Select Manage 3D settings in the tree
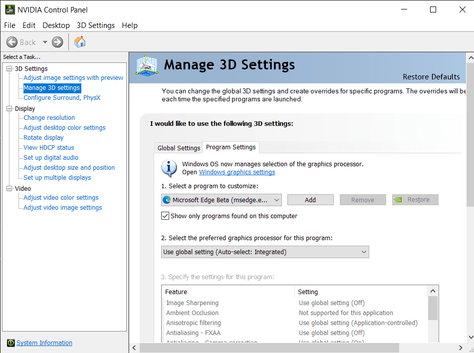Viewport: 474px width, 353px height. [x=52, y=88]
